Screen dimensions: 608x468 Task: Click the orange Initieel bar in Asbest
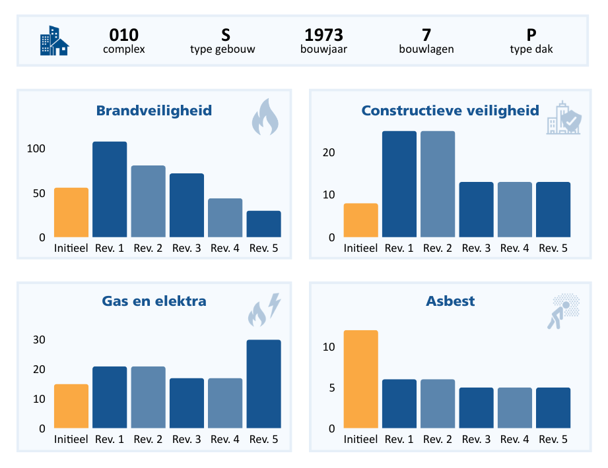[x=360, y=379]
